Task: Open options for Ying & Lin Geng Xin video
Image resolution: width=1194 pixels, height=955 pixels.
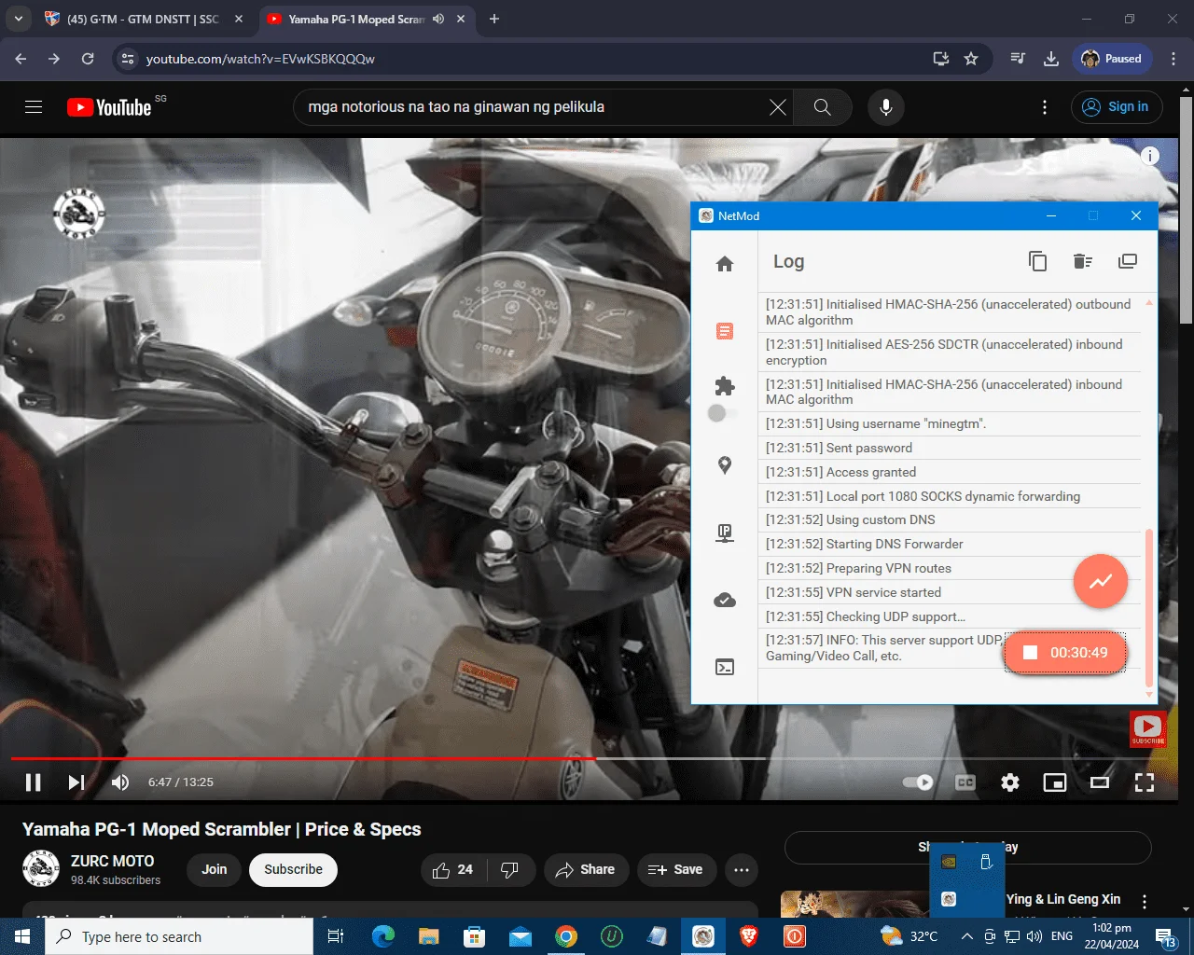Action: point(1145,902)
